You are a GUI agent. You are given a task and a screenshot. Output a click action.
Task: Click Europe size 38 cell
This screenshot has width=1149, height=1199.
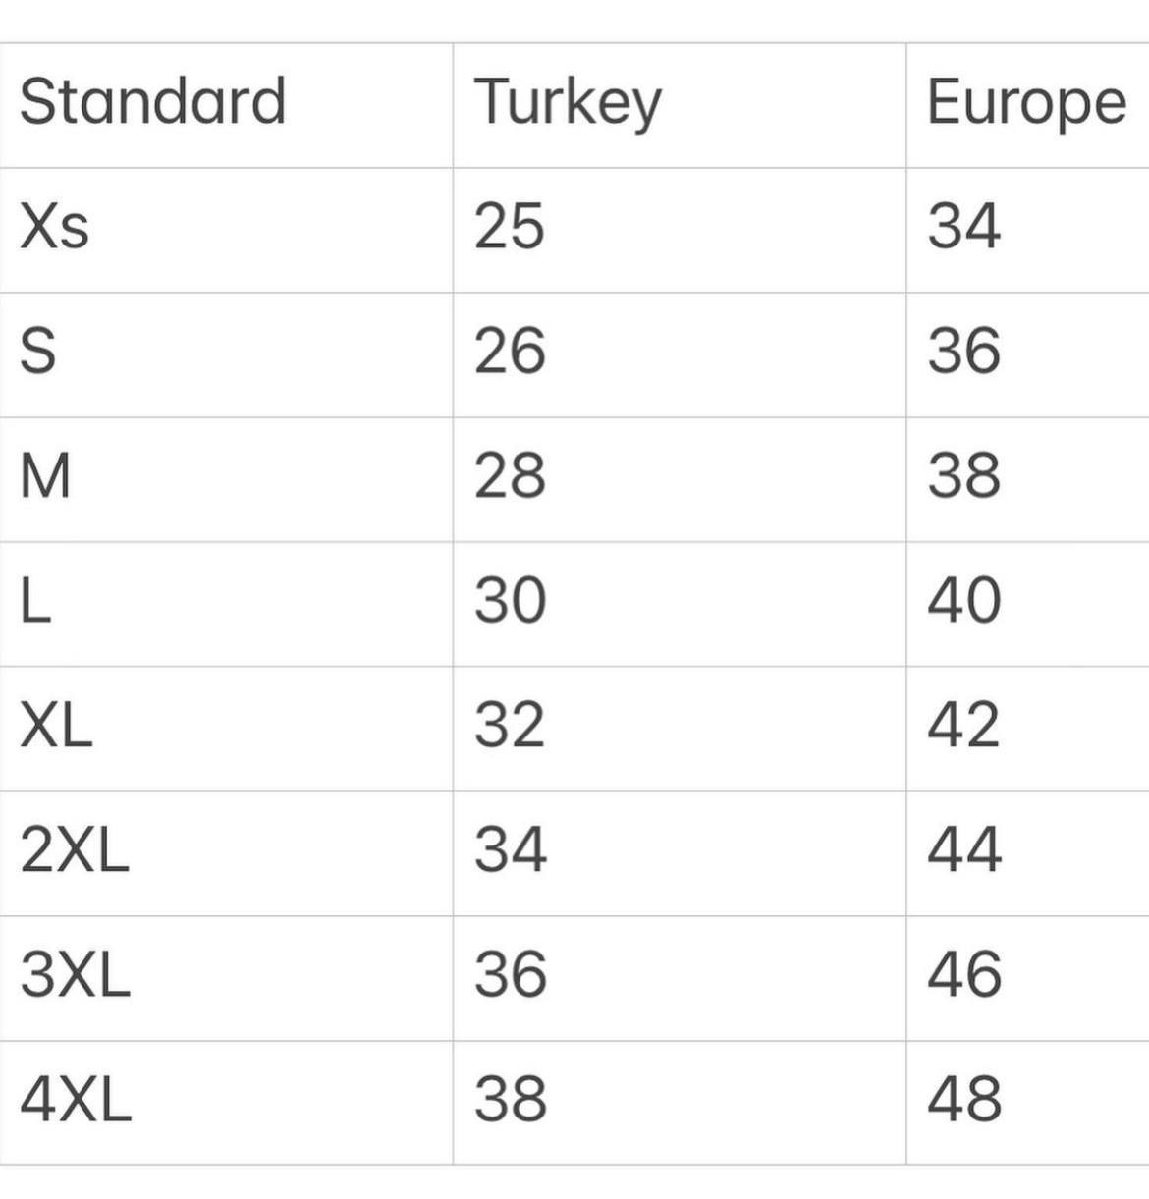963,476
